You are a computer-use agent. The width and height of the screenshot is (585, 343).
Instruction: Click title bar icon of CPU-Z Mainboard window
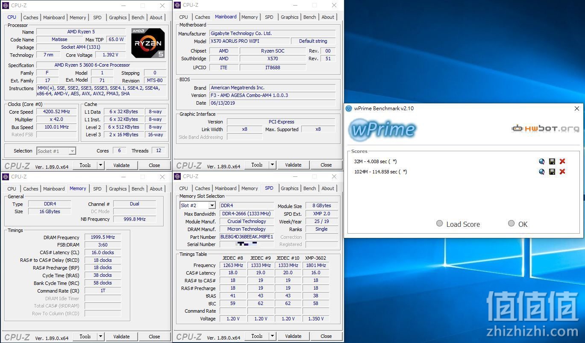(x=178, y=5)
